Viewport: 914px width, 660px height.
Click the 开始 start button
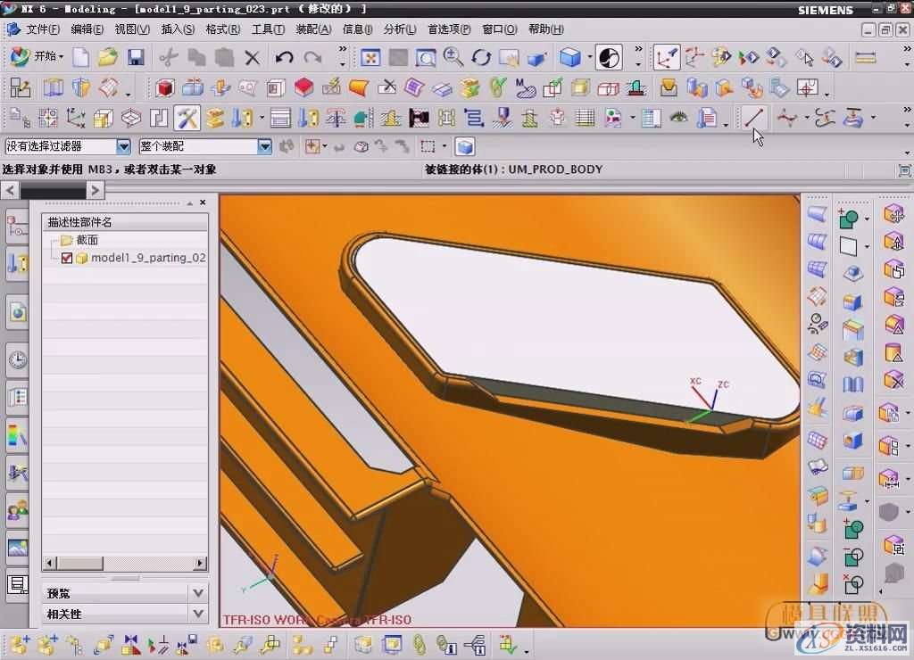click(x=36, y=57)
